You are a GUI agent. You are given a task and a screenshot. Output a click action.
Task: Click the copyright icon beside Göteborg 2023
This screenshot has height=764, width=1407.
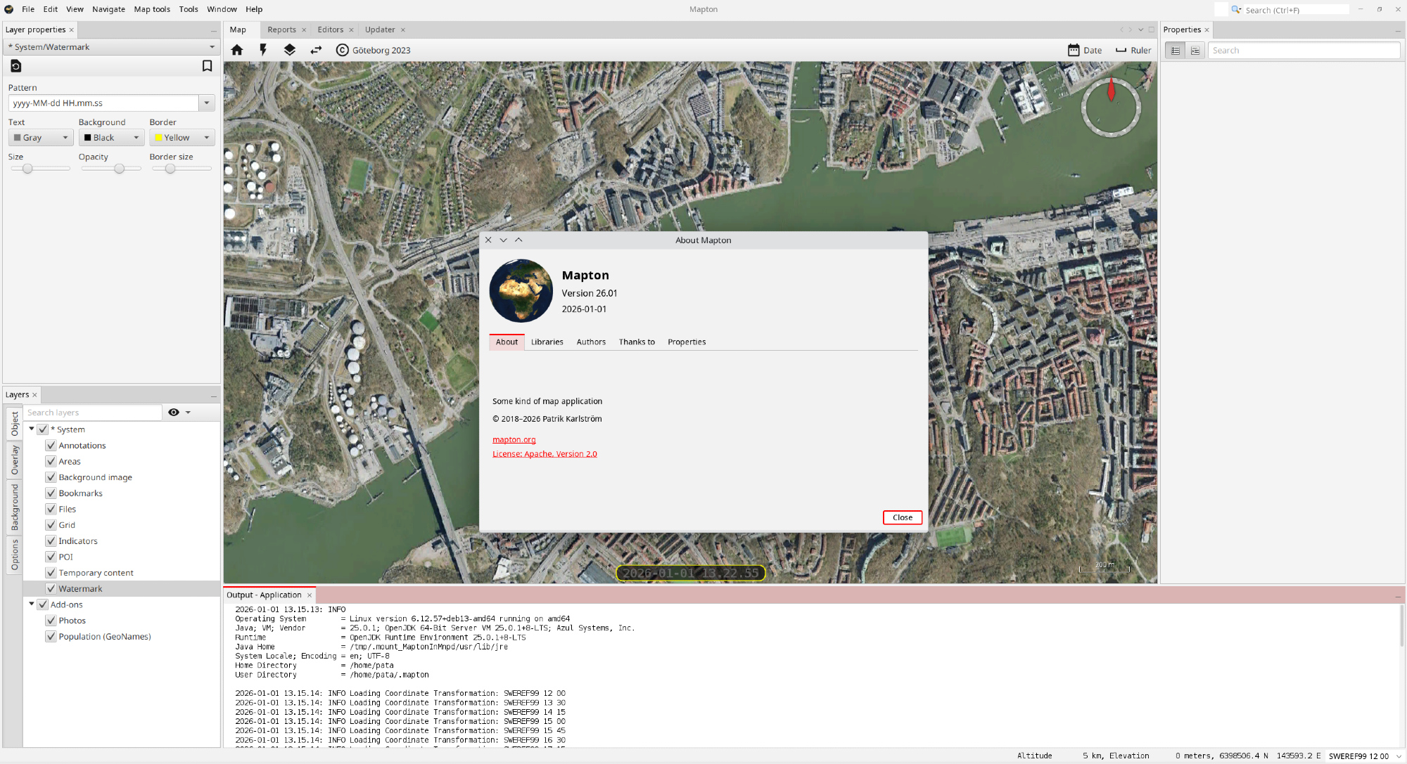(x=343, y=50)
